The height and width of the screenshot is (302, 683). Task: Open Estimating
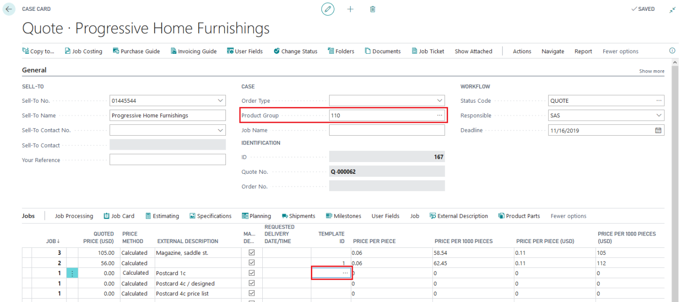click(x=162, y=216)
